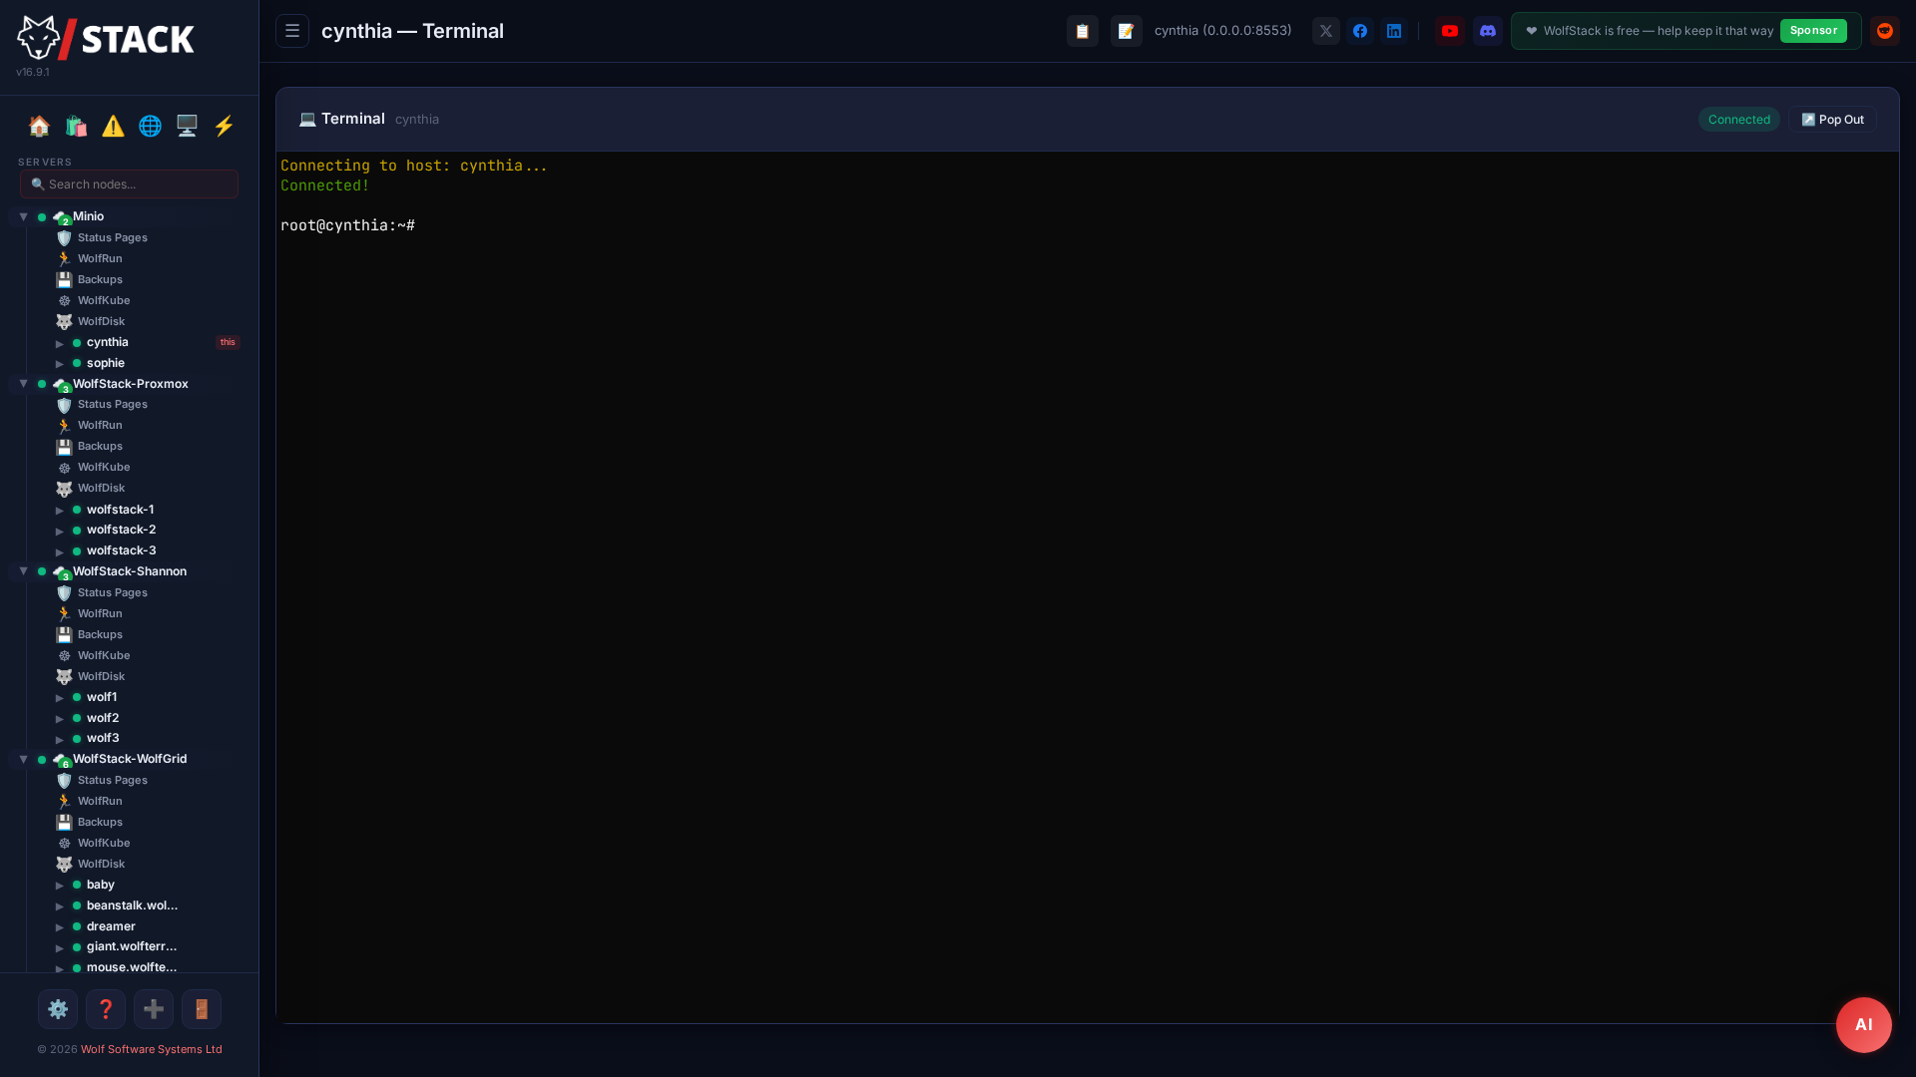Open the home dashboard icon
This screenshot has width=1916, height=1077.
[39, 126]
